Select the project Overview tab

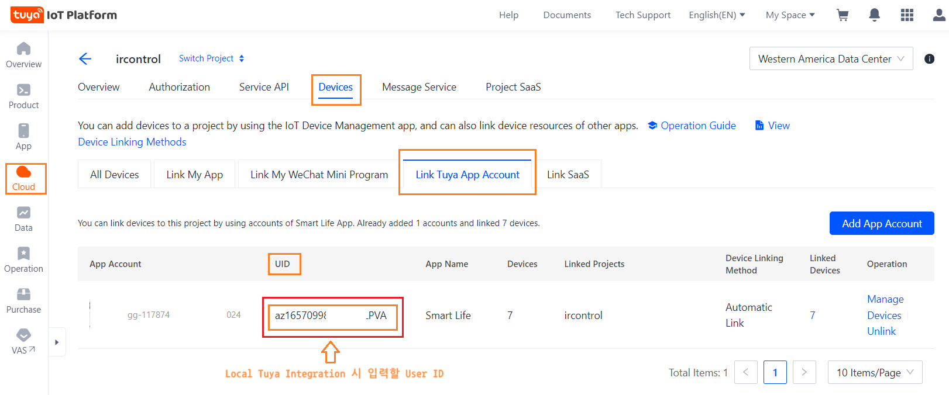tap(99, 87)
